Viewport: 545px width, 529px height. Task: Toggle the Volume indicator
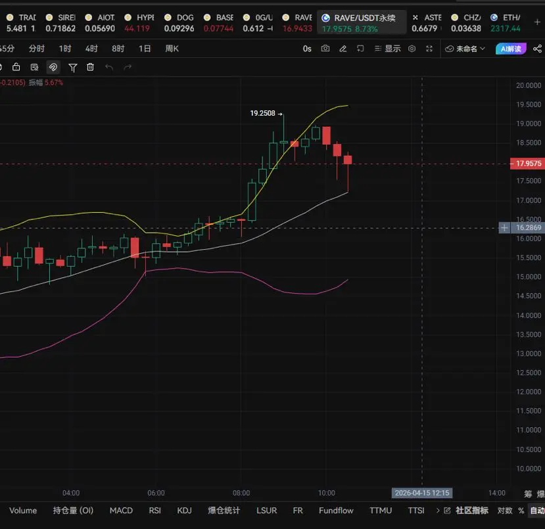(23, 510)
